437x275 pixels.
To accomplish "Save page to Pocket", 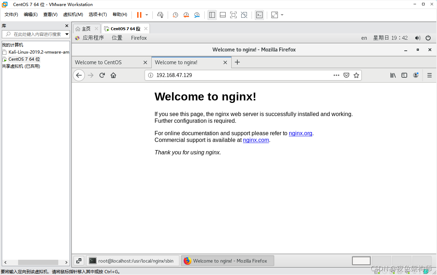I will (x=346, y=75).
